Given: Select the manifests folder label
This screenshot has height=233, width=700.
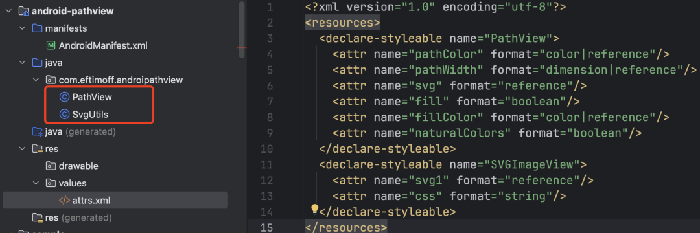Looking at the screenshot, I should coord(66,28).
